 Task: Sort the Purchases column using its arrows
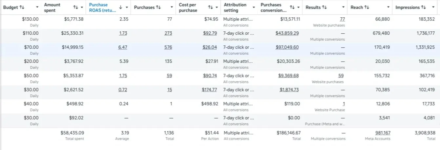click(158, 7)
